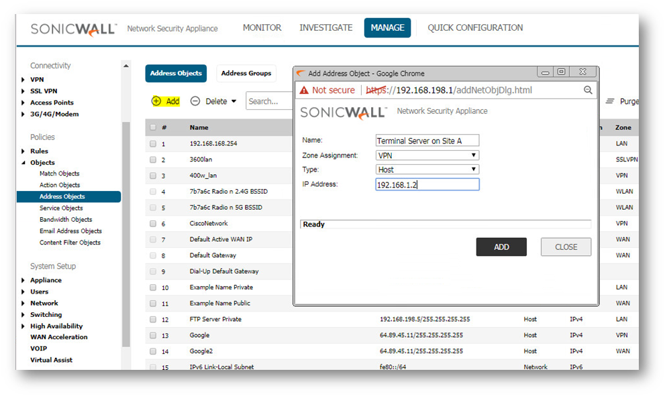Open the Type dropdown showing Host
The width and height of the screenshot is (667, 398).
tap(427, 170)
